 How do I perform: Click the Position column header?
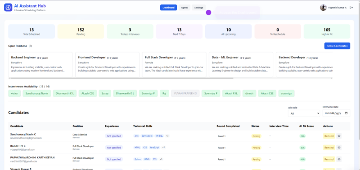[x=78, y=126]
